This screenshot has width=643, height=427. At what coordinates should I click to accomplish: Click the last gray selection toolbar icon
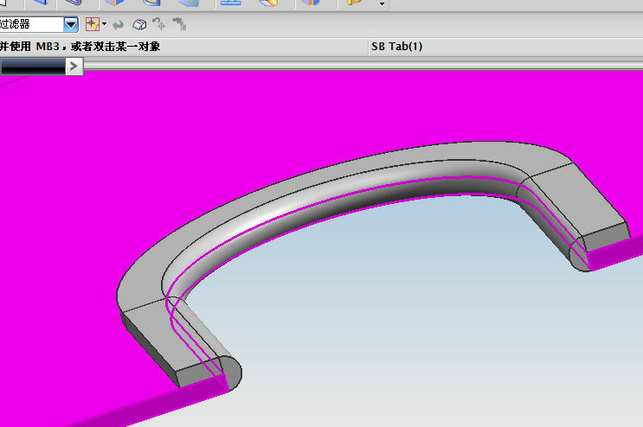[x=180, y=24]
